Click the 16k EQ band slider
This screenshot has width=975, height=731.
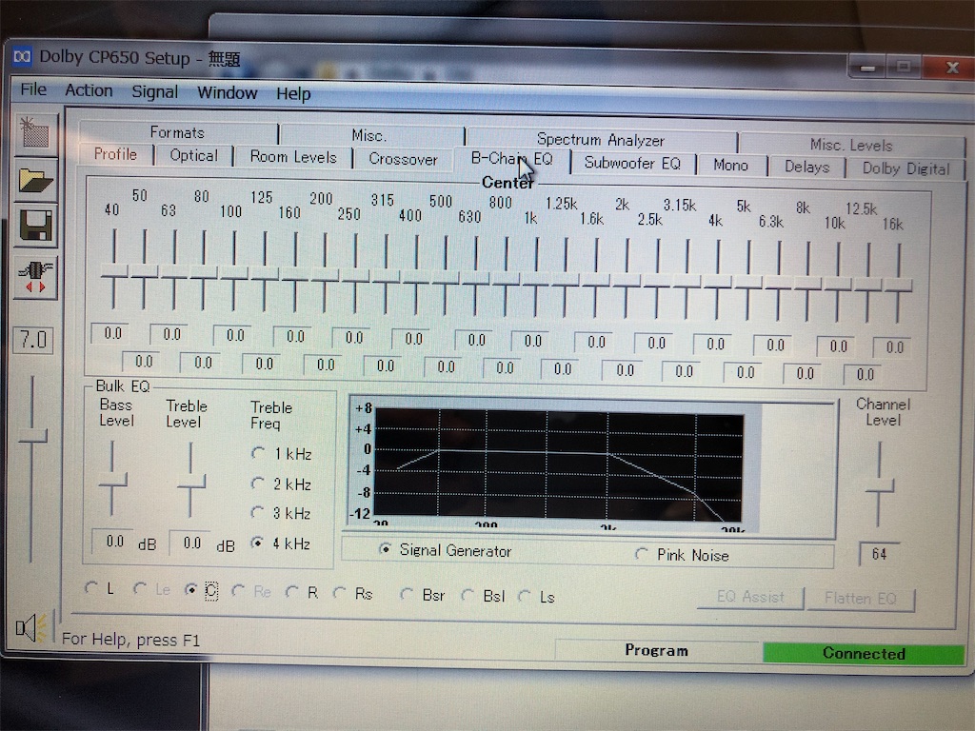point(899,284)
